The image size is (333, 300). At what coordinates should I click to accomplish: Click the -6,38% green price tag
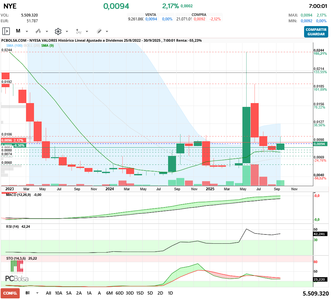pos(13,145)
